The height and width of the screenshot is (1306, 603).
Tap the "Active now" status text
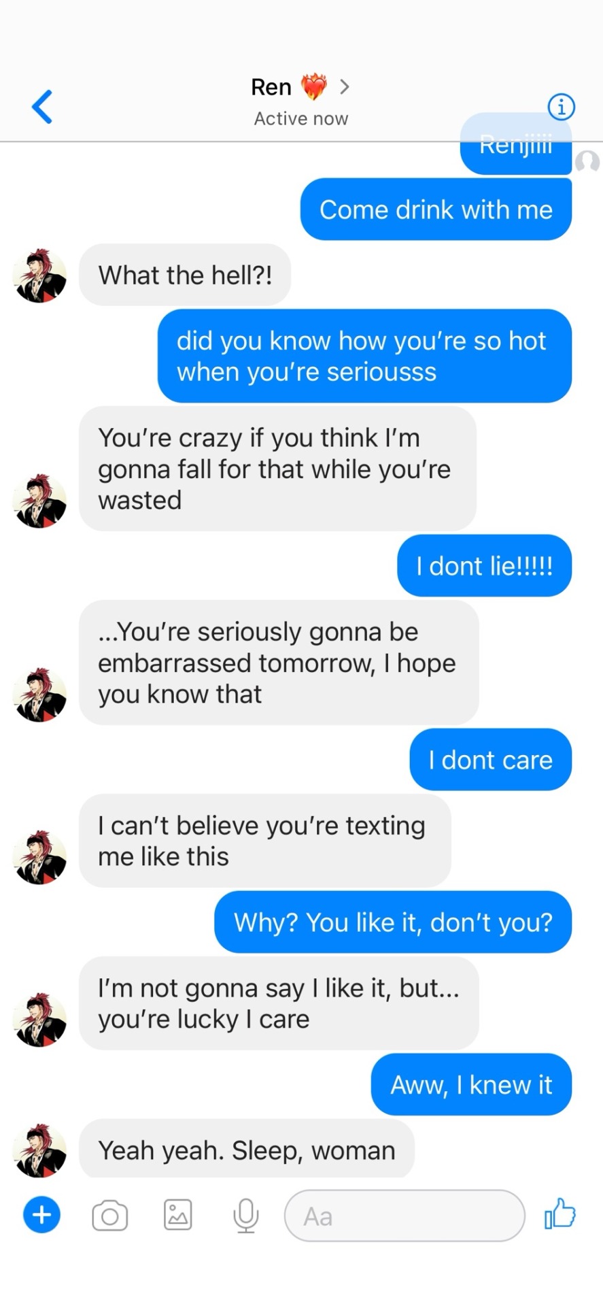tap(301, 118)
